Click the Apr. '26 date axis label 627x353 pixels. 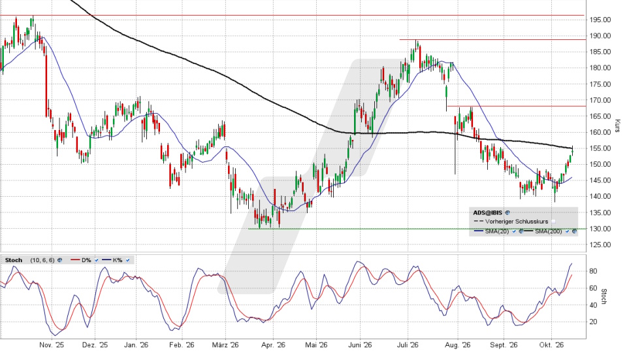[273, 345]
